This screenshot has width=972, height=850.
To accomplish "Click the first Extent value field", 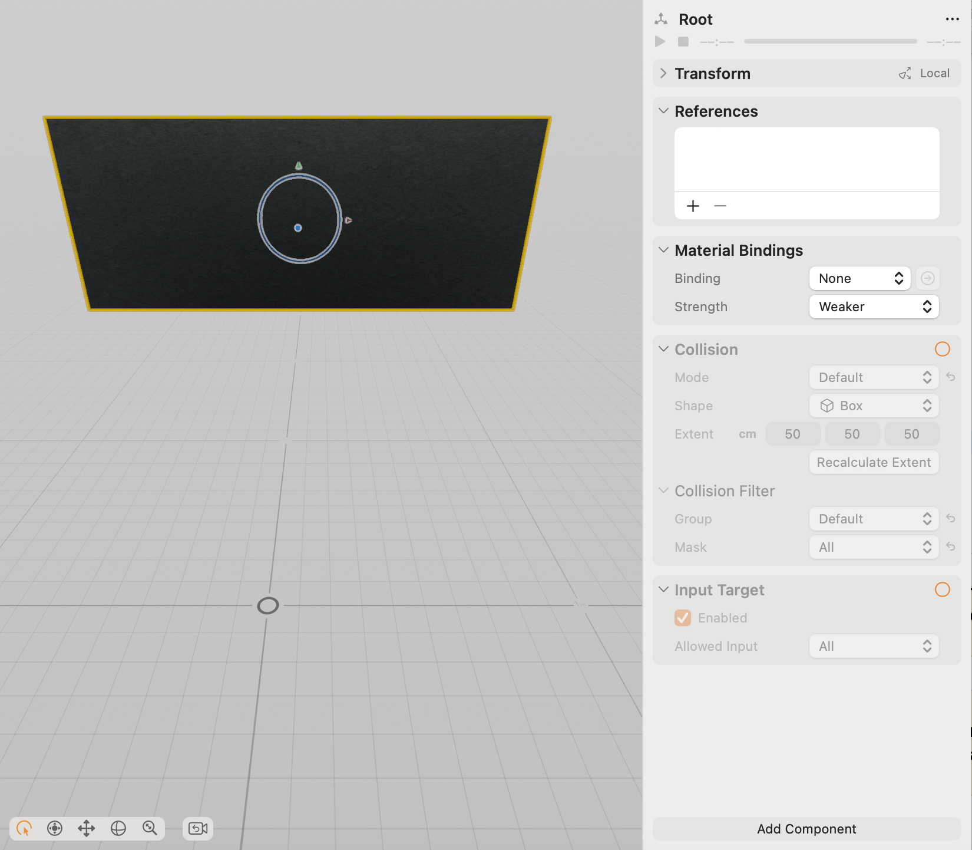I will [x=792, y=434].
